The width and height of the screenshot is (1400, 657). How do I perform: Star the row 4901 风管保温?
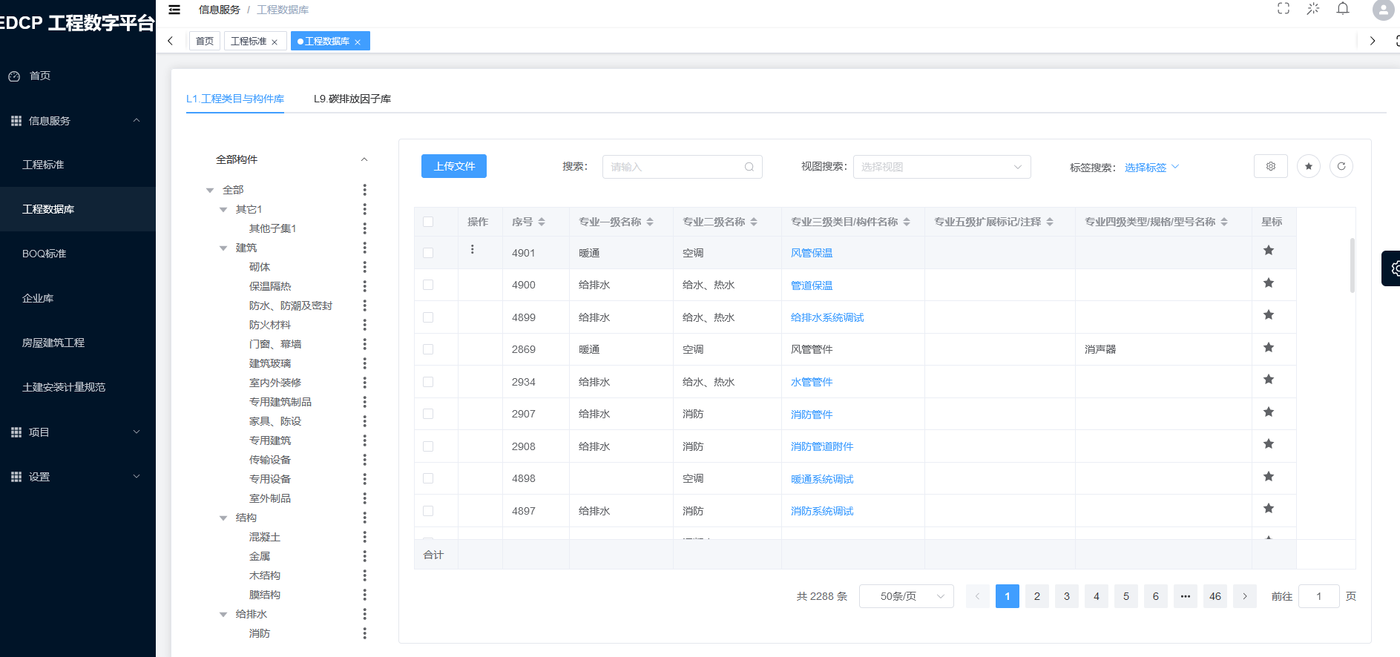1269,251
